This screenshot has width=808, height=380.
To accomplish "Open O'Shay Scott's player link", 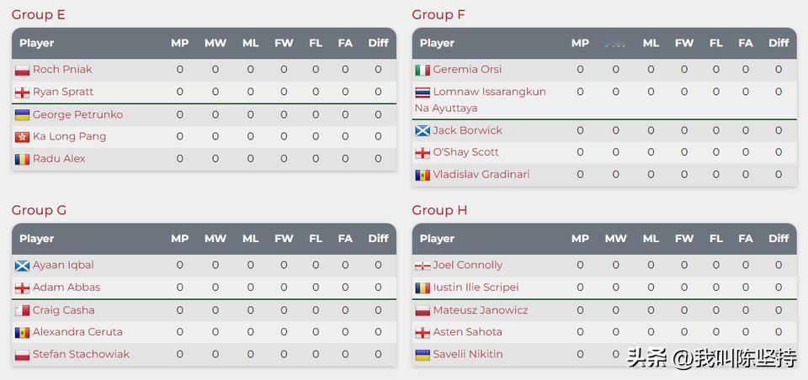I will tap(465, 152).
